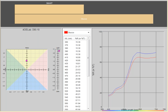This screenshot has height=112, width=168.
Task: Click the red Stucco color indicator
Action: [66, 32]
